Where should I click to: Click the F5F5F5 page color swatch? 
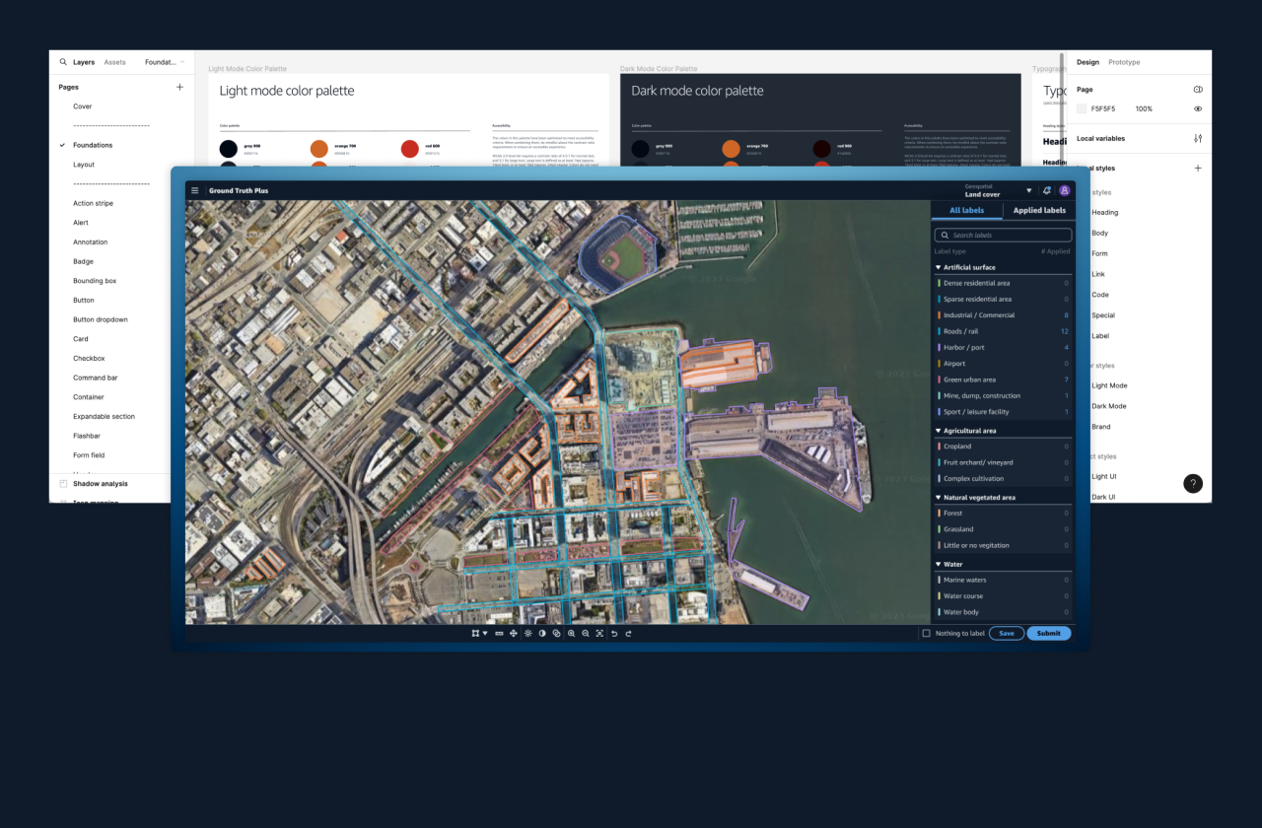(x=1082, y=108)
